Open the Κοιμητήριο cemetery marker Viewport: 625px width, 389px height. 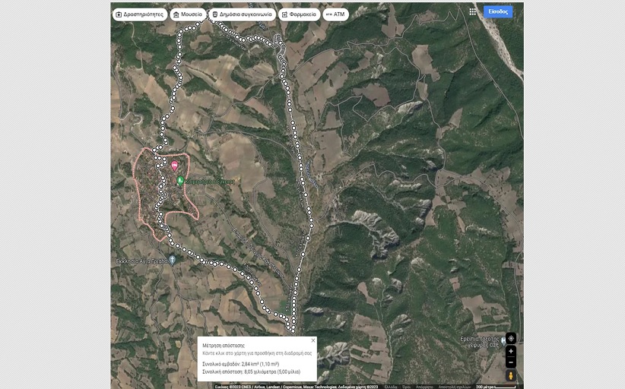click(x=180, y=181)
